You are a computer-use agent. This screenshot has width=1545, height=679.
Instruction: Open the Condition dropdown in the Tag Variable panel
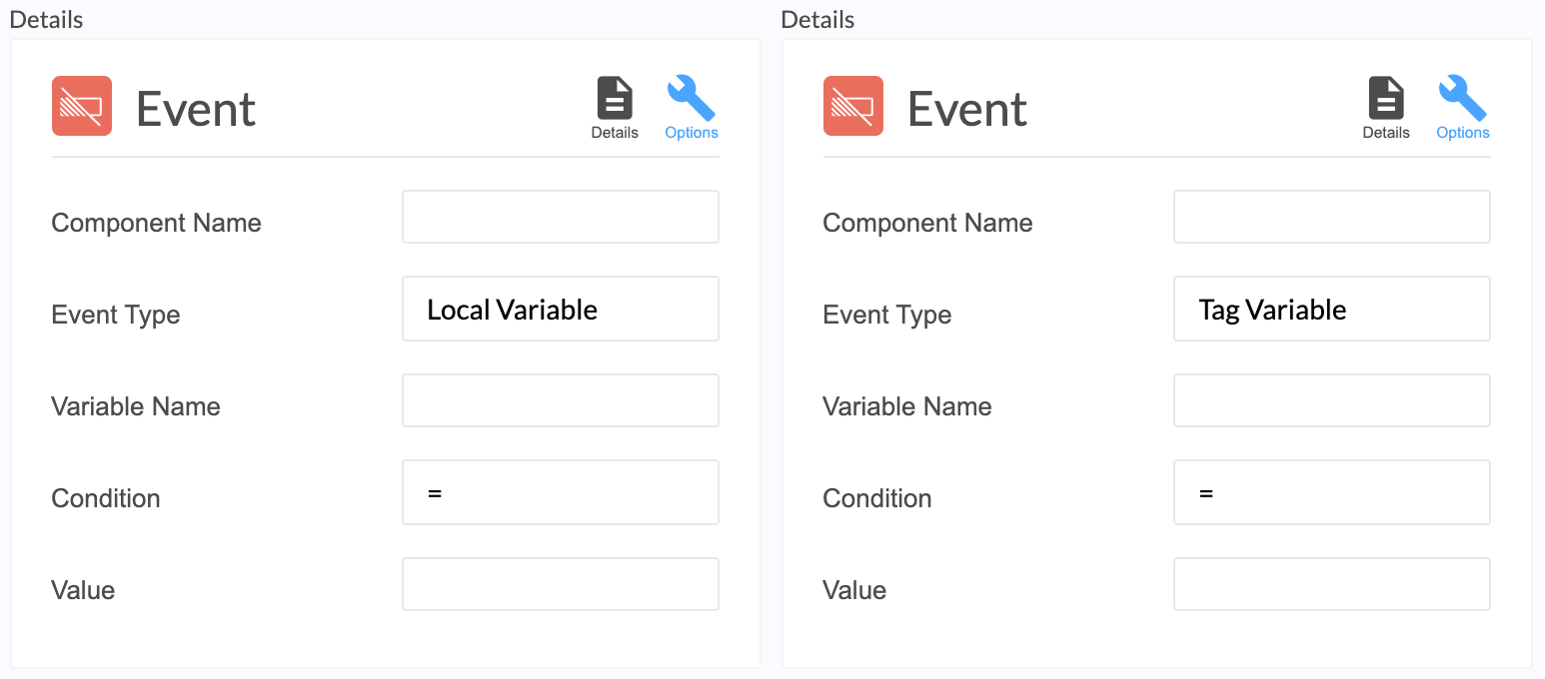coord(1332,492)
